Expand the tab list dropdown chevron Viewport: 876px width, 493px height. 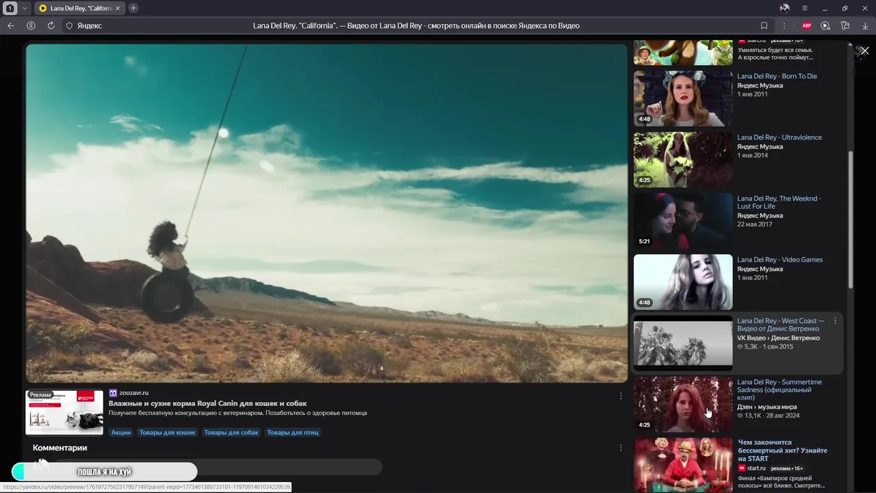pyautogui.click(x=25, y=8)
